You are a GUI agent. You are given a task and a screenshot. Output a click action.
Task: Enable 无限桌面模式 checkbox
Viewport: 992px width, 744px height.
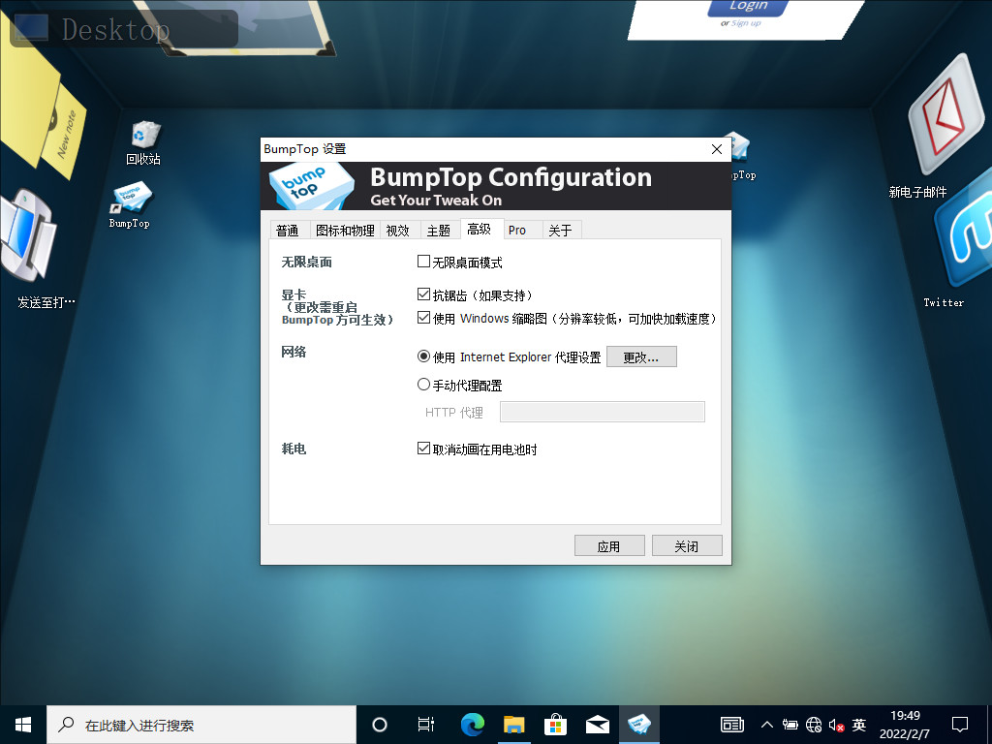pyautogui.click(x=423, y=261)
